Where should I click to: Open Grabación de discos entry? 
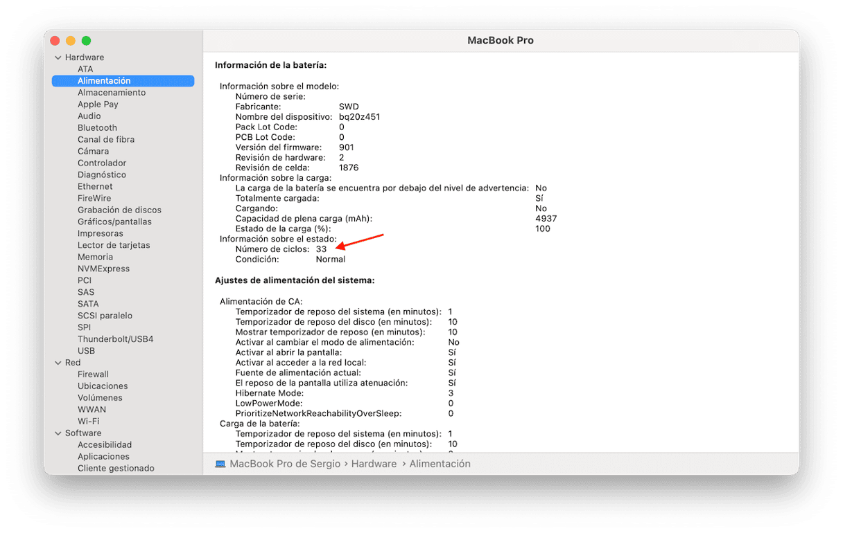[x=119, y=210]
